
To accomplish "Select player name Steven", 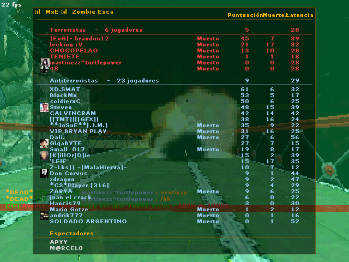I will click(x=61, y=108).
